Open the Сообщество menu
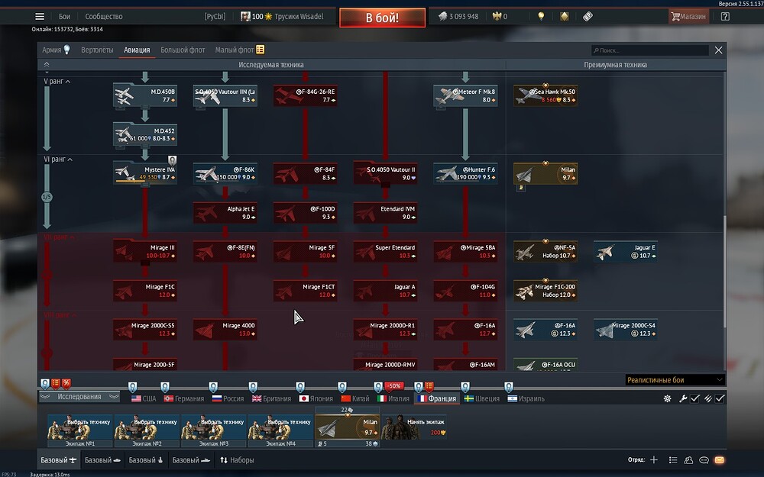Screen dimensions: 764x477 click(x=104, y=17)
